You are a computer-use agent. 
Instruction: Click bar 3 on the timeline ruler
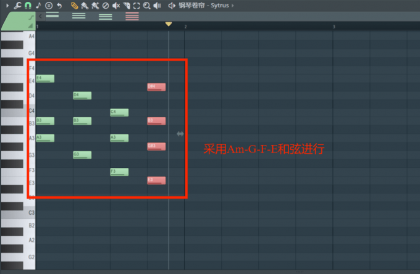click(x=334, y=27)
